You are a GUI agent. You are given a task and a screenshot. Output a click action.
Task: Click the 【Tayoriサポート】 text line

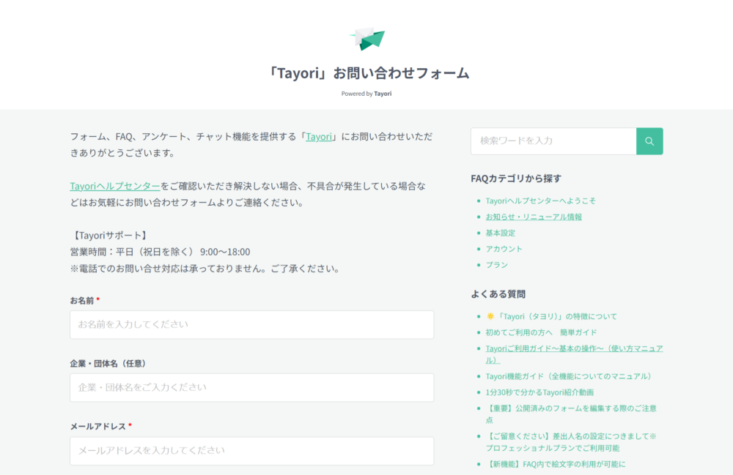click(x=111, y=236)
